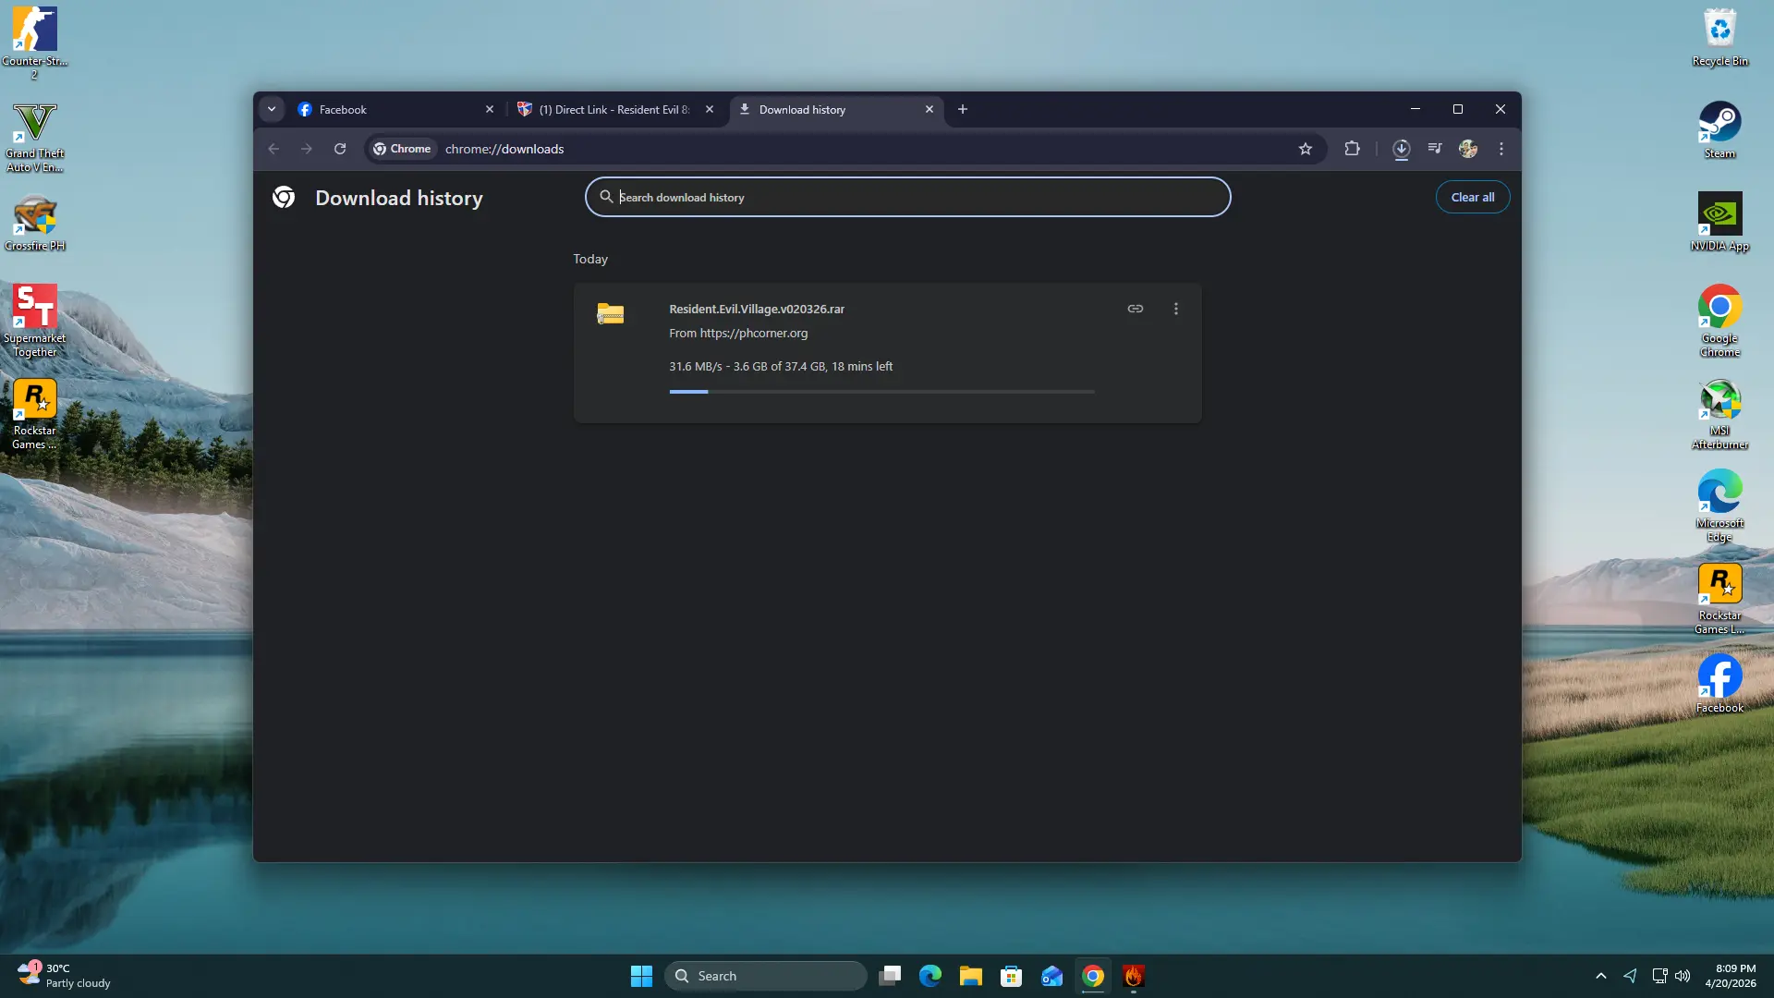The width and height of the screenshot is (1774, 998).
Task: Switch to the Facebook tab
Action: (x=397, y=109)
